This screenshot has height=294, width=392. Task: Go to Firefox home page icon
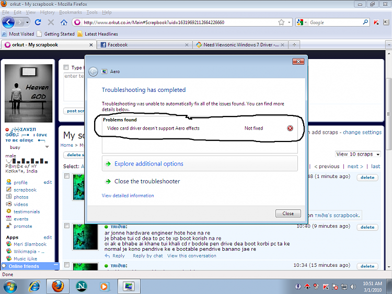(64, 22)
